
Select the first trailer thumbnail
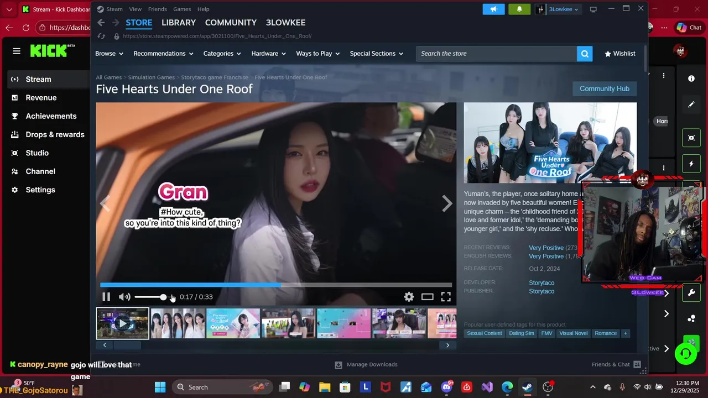[122, 323]
